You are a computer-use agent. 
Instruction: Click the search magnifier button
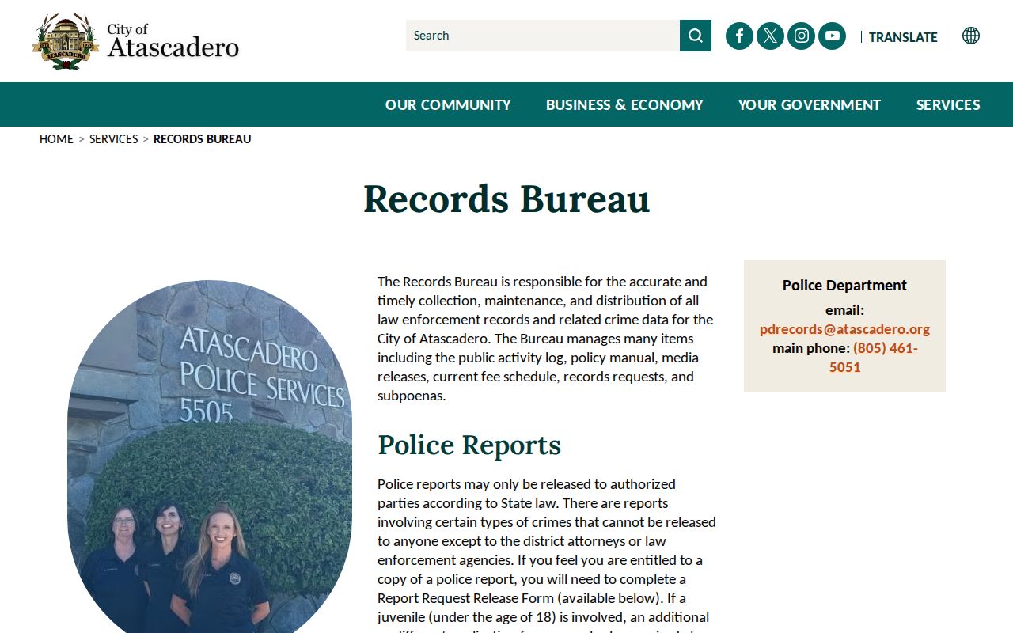[x=696, y=36]
